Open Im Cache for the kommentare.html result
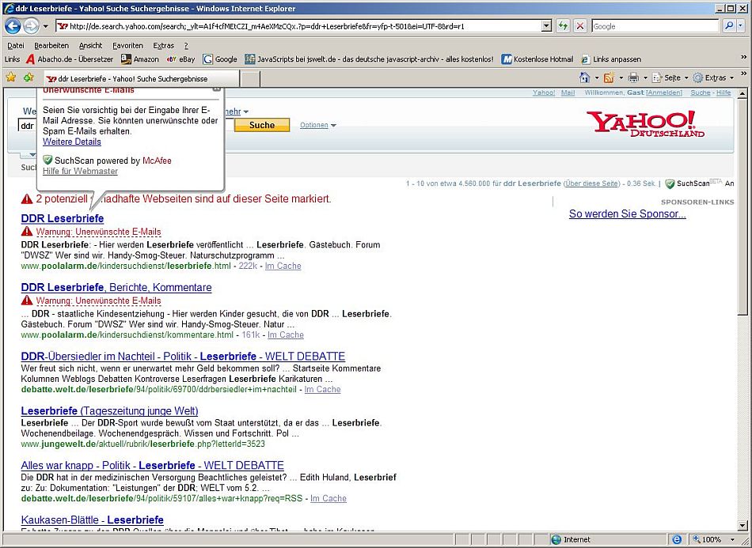752x548 pixels. (x=286, y=334)
